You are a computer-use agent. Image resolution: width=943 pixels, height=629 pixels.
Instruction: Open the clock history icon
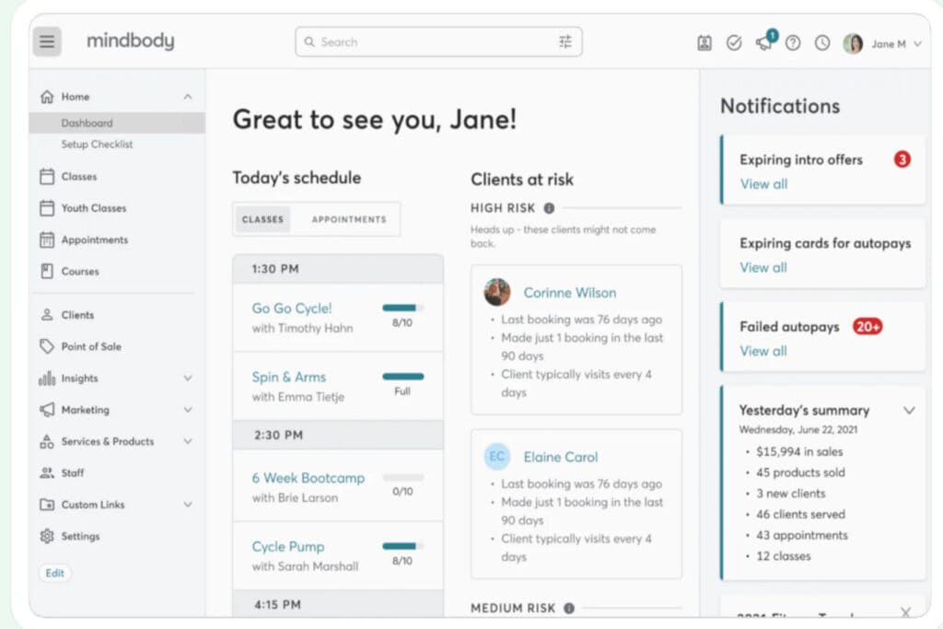pyautogui.click(x=822, y=42)
